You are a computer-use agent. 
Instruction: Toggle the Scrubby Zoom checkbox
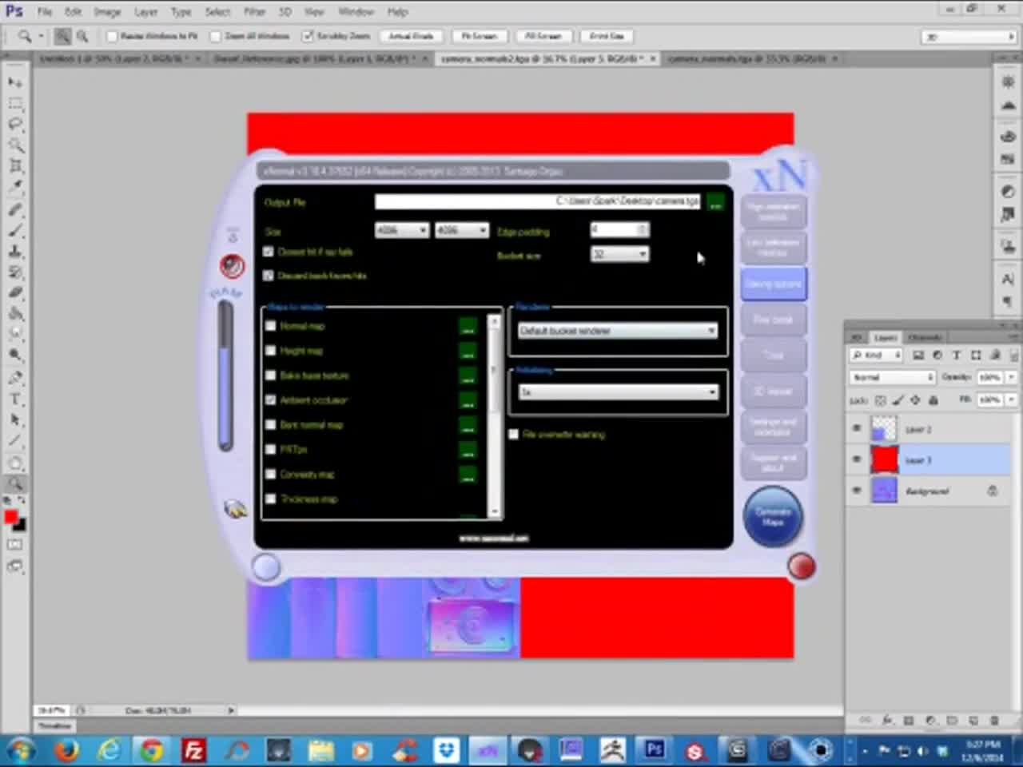pos(308,36)
